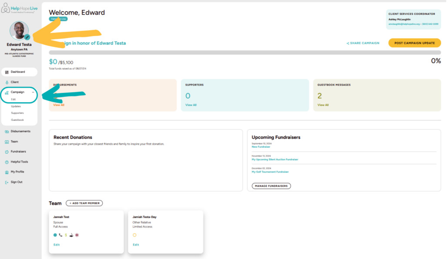The image size is (448, 259).
Task: Click the Campaign sidebar icon
Action: pos(7,92)
